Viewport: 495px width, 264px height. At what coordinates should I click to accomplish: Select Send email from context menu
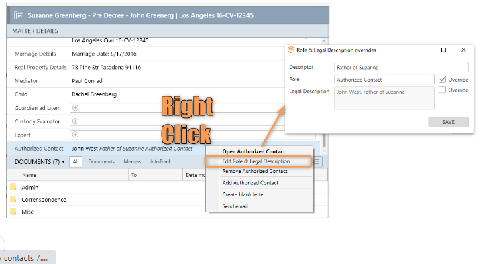tap(235, 206)
